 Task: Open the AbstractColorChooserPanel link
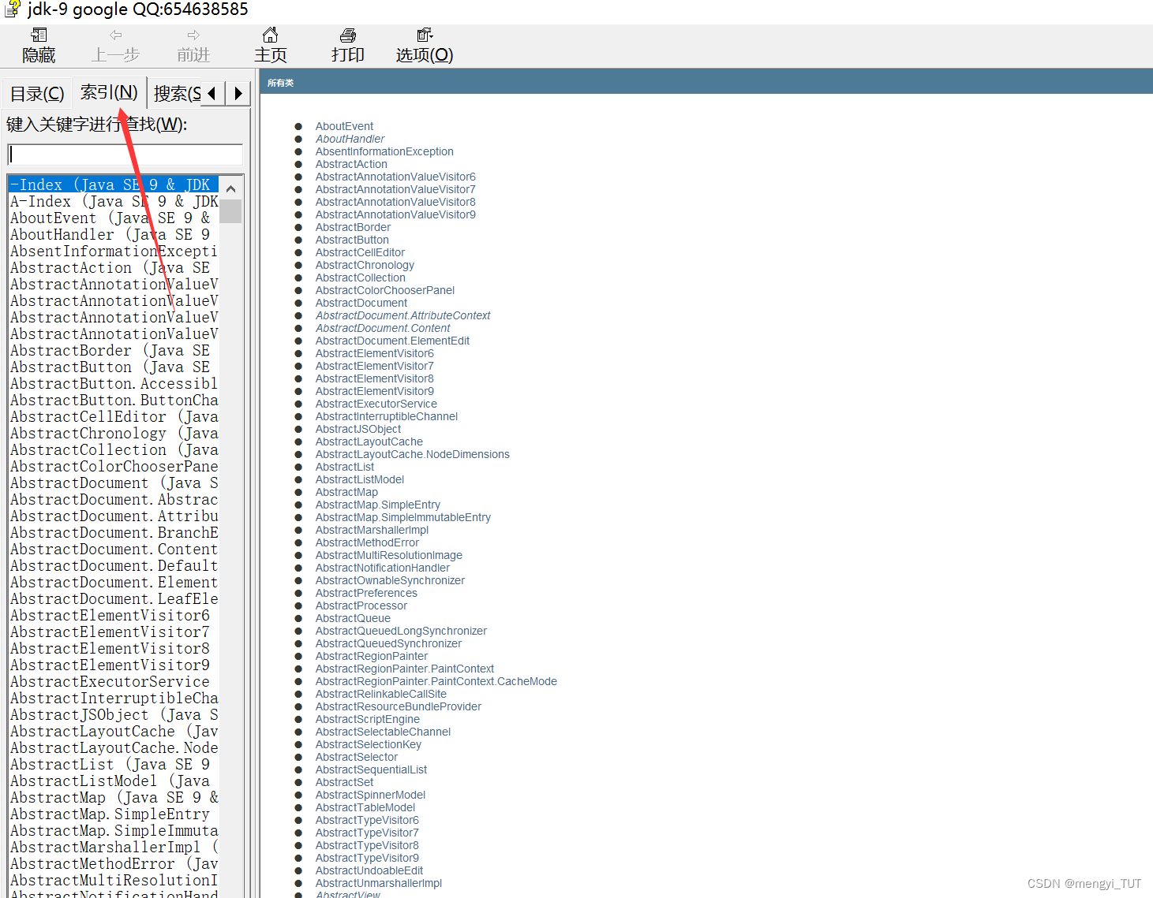[x=385, y=290]
